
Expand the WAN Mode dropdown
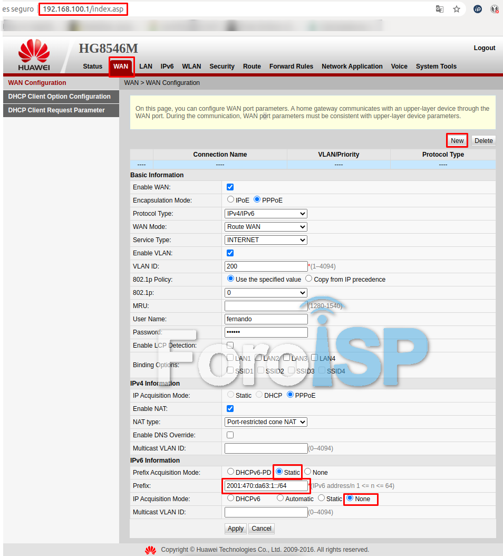point(266,227)
